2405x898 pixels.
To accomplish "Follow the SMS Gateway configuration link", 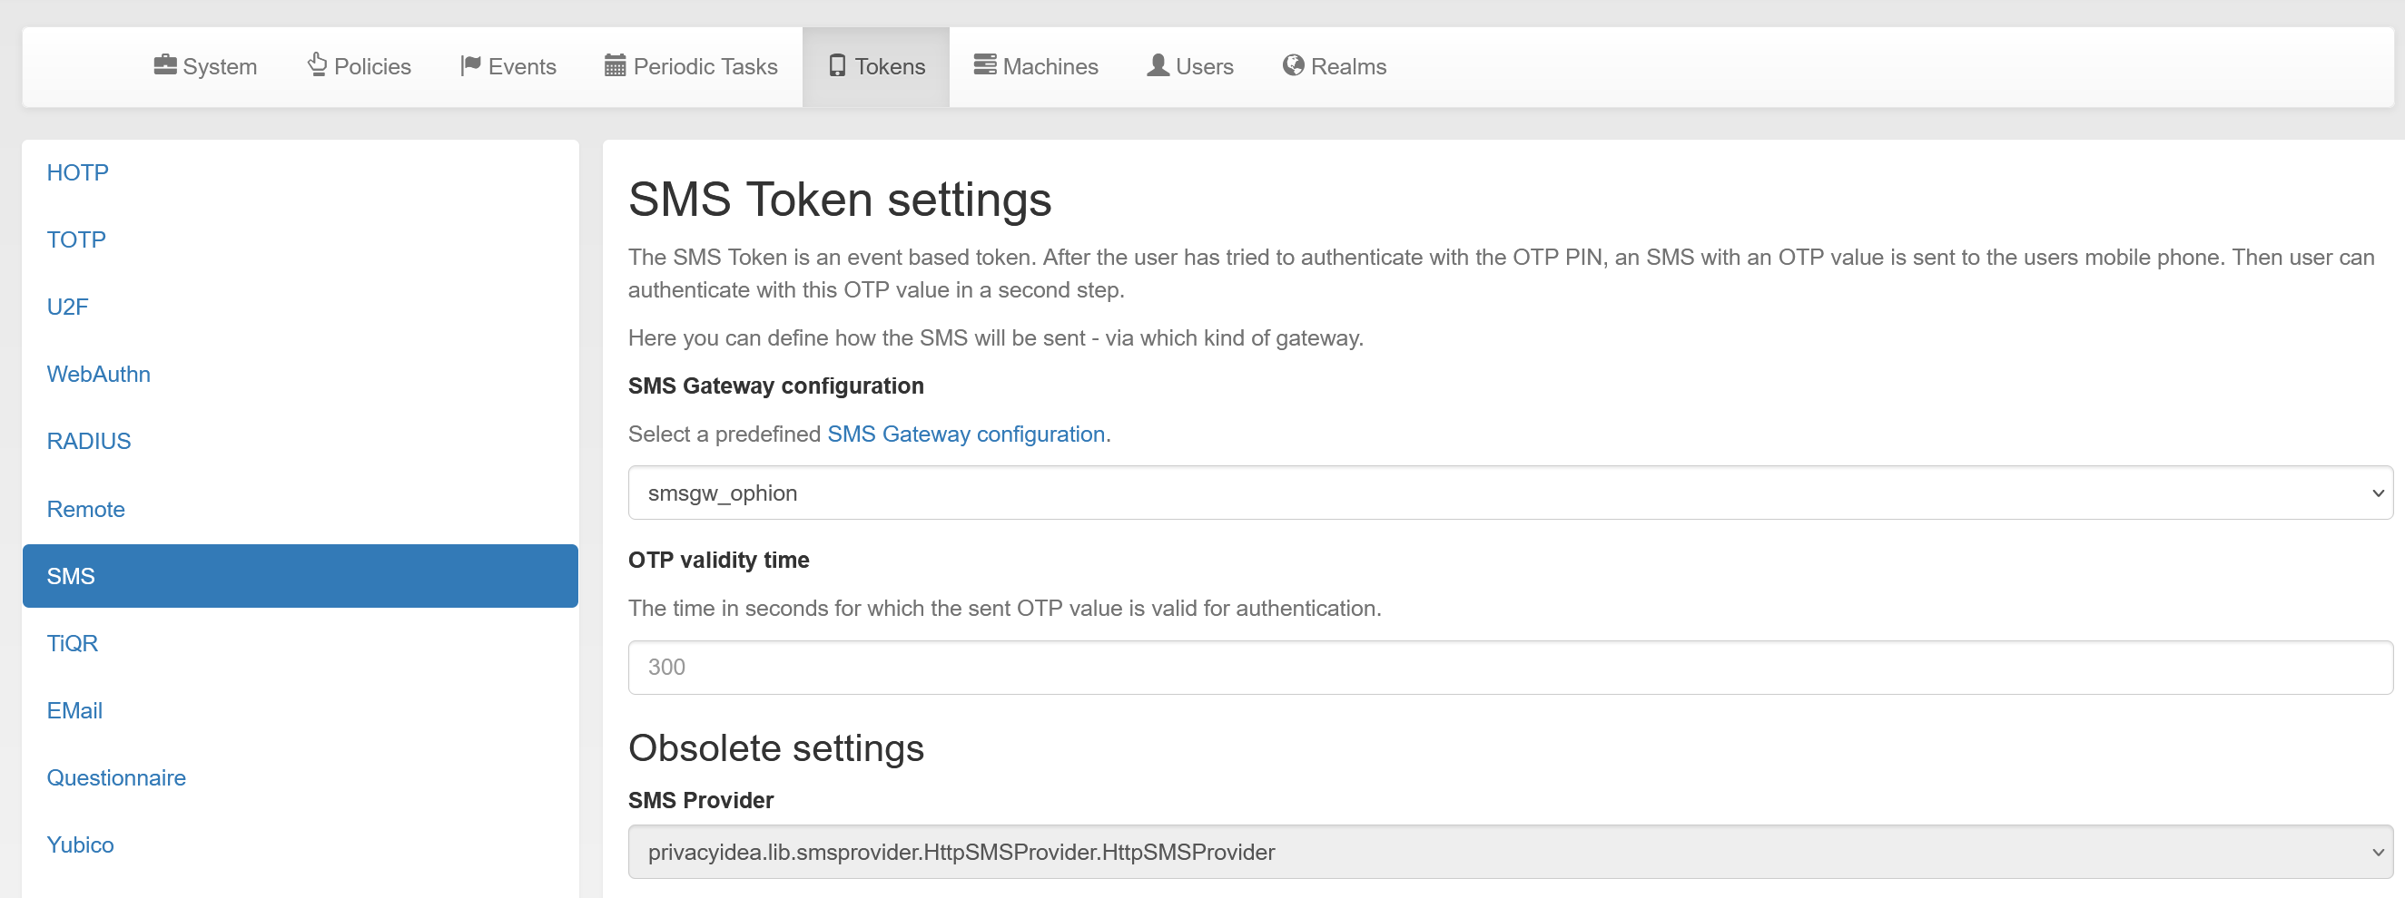I will click(x=966, y=434).
